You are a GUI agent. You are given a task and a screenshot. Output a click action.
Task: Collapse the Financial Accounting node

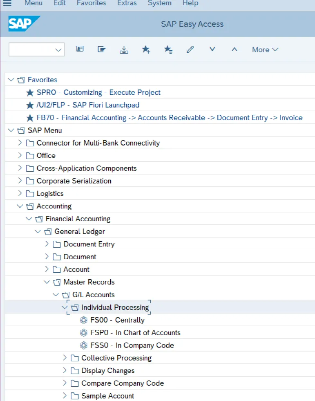coord(29,219)
